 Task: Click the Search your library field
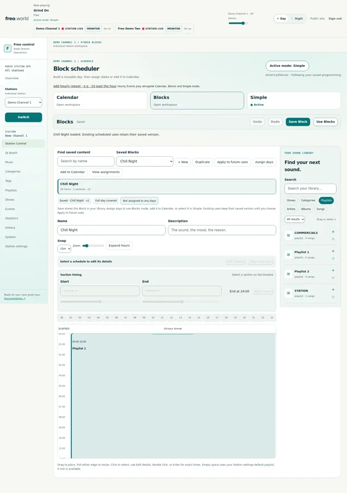[x=310, y=188]
